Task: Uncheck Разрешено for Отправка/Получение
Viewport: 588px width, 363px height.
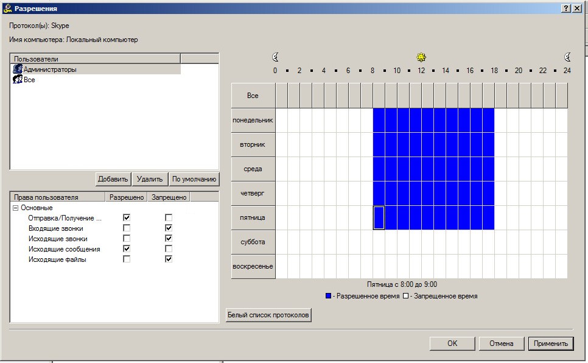Action: (127, 217)
